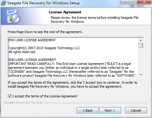This screenshot has width=152, height=118.
Task: Close the setup window with X
Action: [144, 2]
